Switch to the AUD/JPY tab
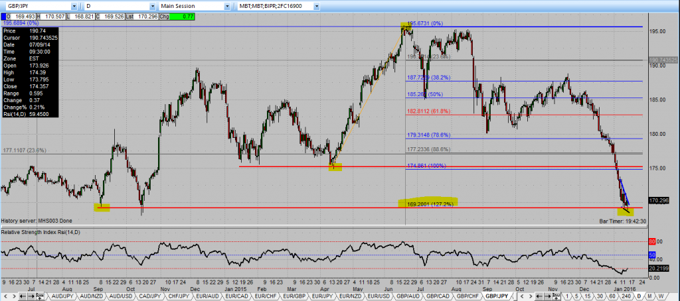Image resolution: width=680 pixels, height=301 pixels. tap(62, 296)
